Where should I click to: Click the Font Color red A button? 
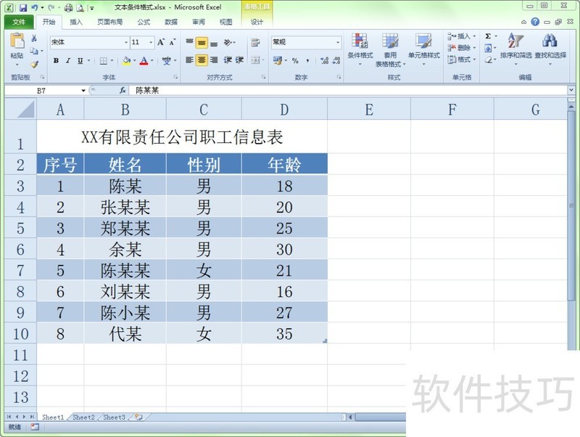click(x=144, y=60)
